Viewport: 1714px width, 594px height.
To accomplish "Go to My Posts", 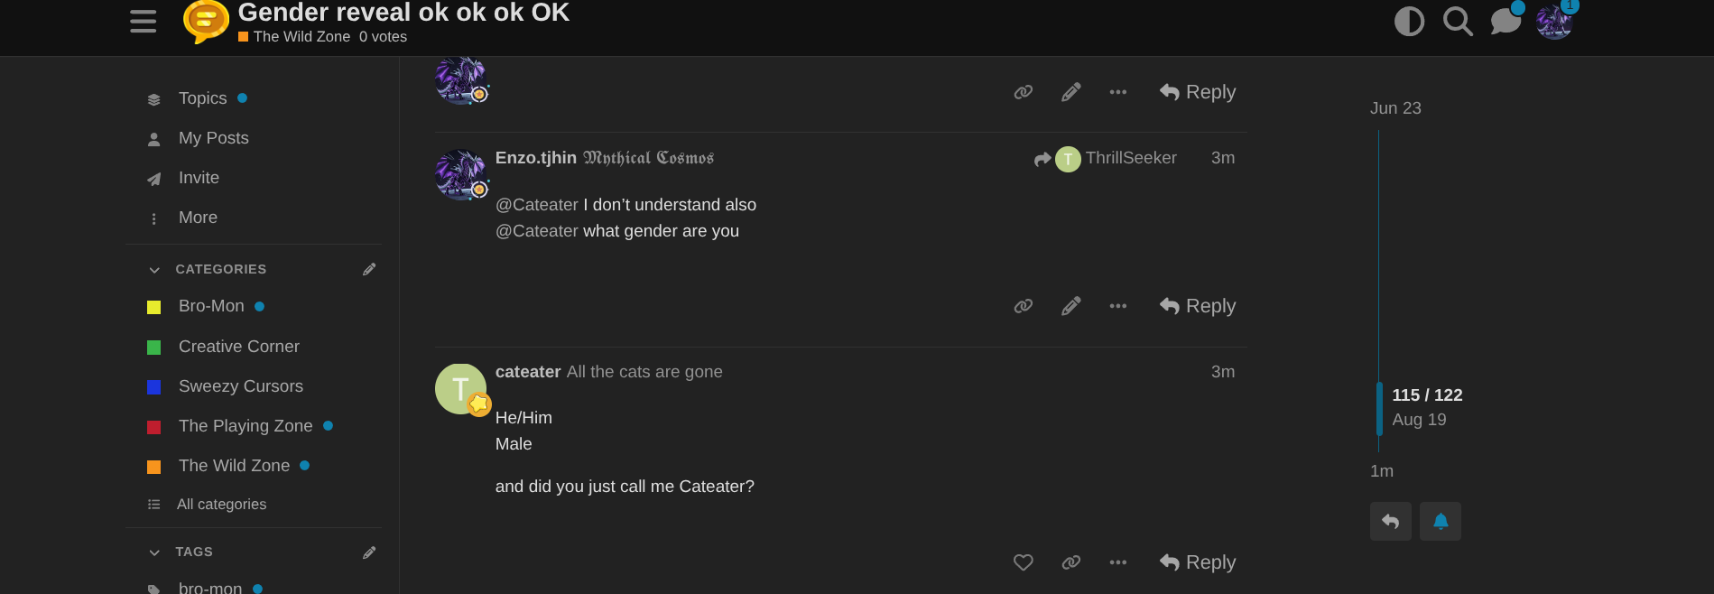I will (213, 138).
